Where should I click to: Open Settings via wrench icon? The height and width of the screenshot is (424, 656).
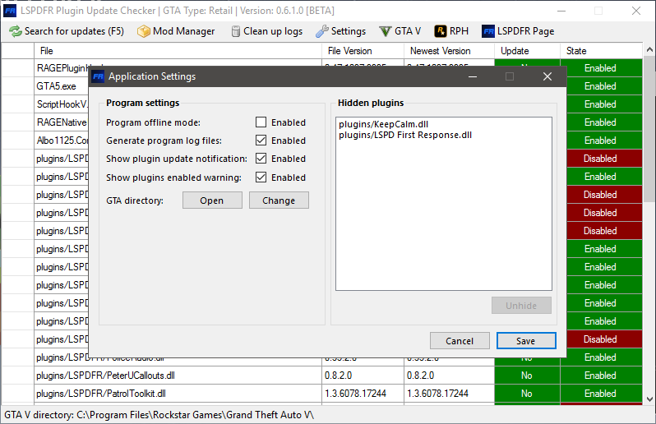(x=322, y=31)
